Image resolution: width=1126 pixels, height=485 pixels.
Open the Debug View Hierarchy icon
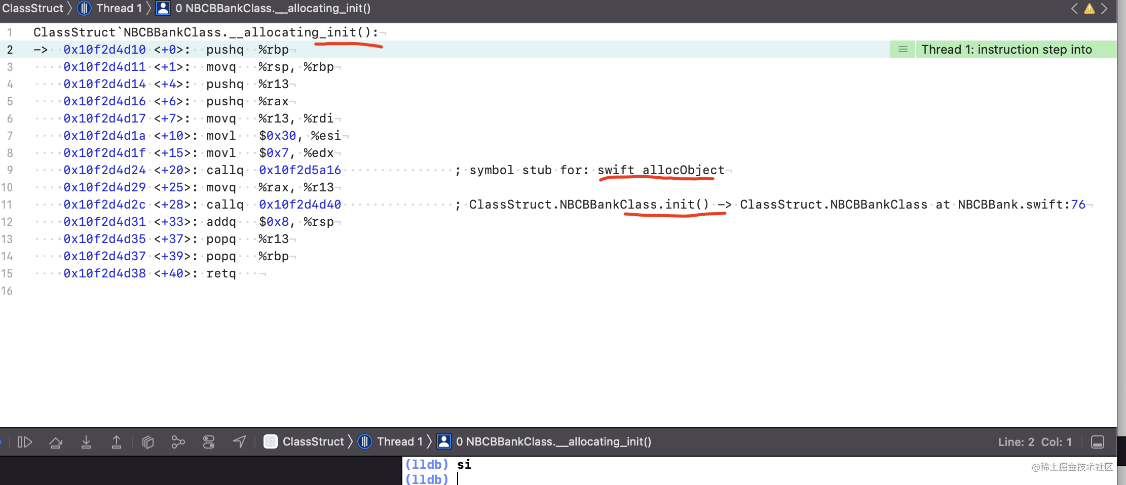point(148,442)
